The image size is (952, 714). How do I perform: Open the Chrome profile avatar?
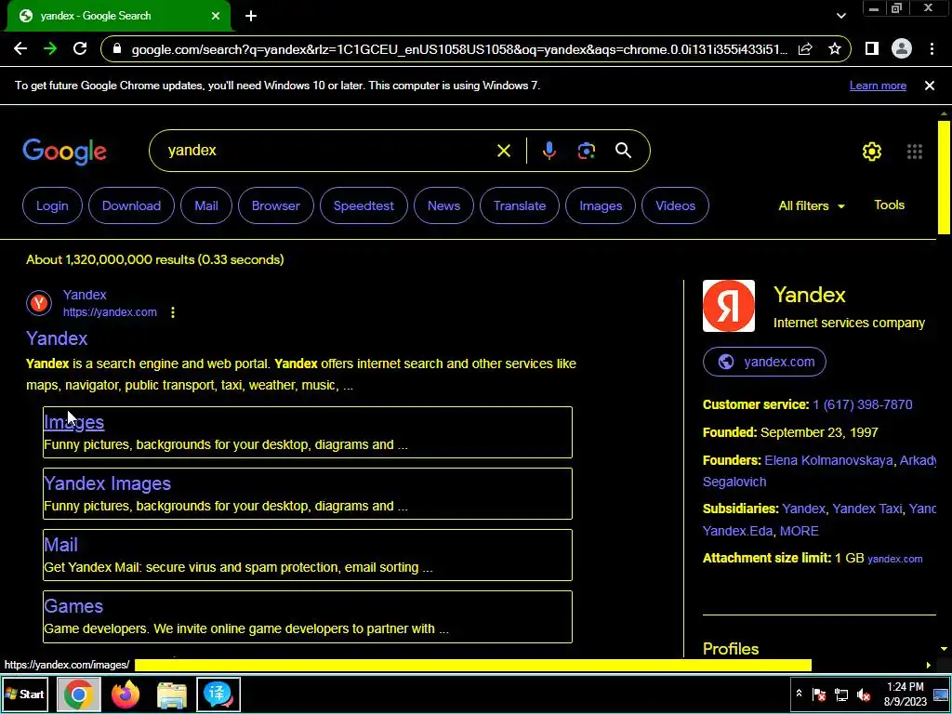coord(902,48)
